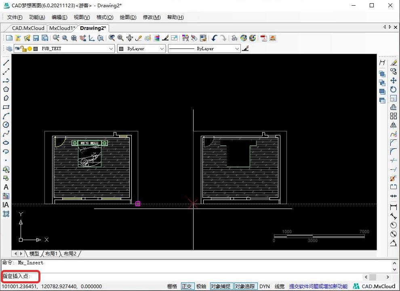This screenshot has width=400, height=291.
Task: Select the Rotate tool on right toolbar
Action: point(393,89)
